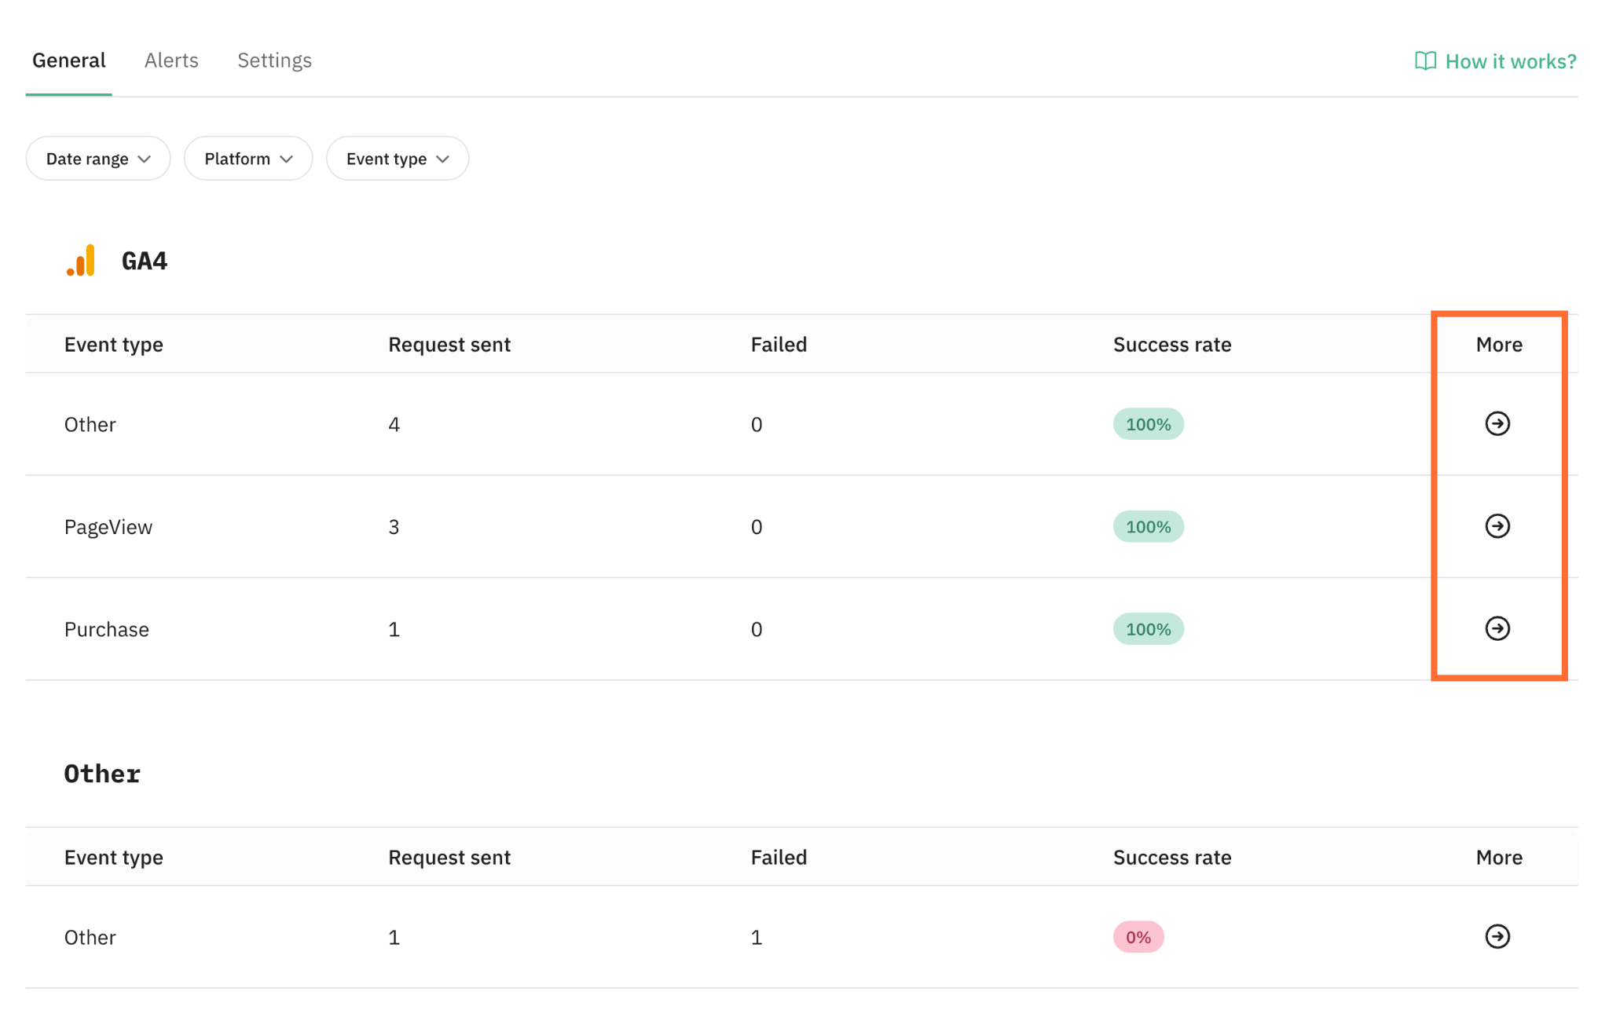Click the GA4 analytics logo icon
The height and width of the screenshot is (1032, 1609).
tap(81, 261)
